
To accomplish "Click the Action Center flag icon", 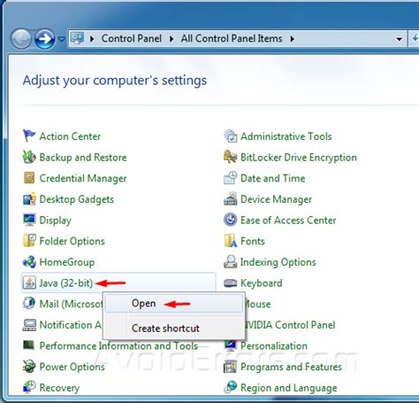I will click(29, 136).
